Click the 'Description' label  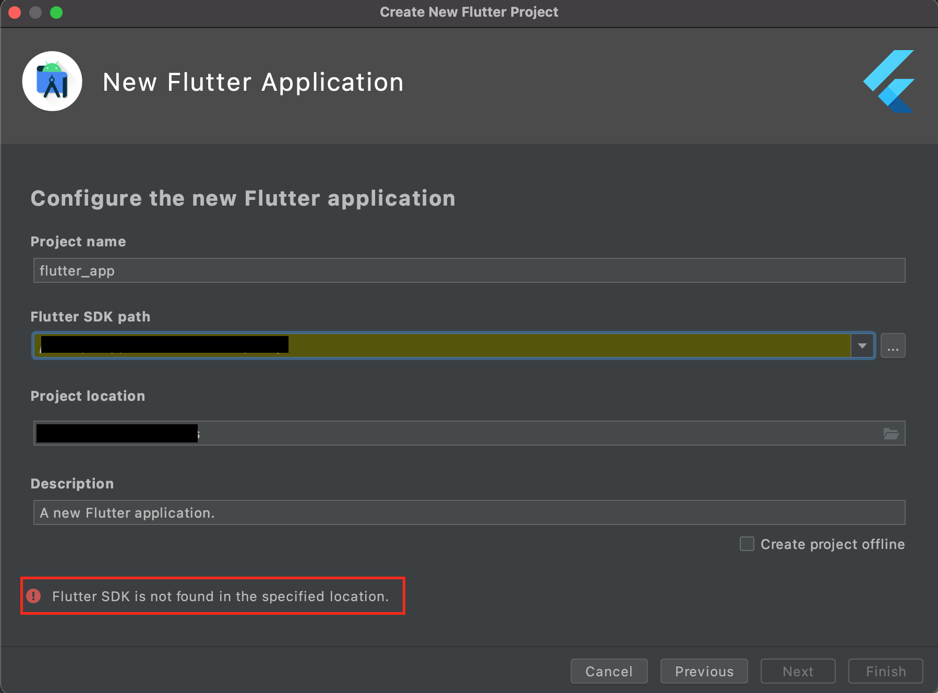[x=72, y=484]
